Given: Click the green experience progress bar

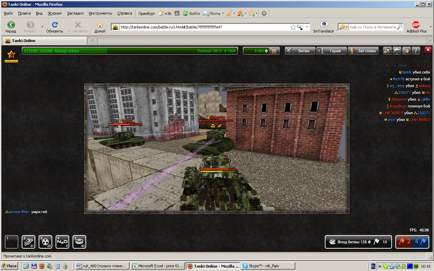Looking at the screenshot, I should coord(130,51).
